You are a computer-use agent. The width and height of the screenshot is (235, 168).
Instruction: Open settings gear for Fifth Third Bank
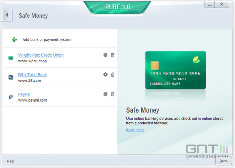[106, 74]
